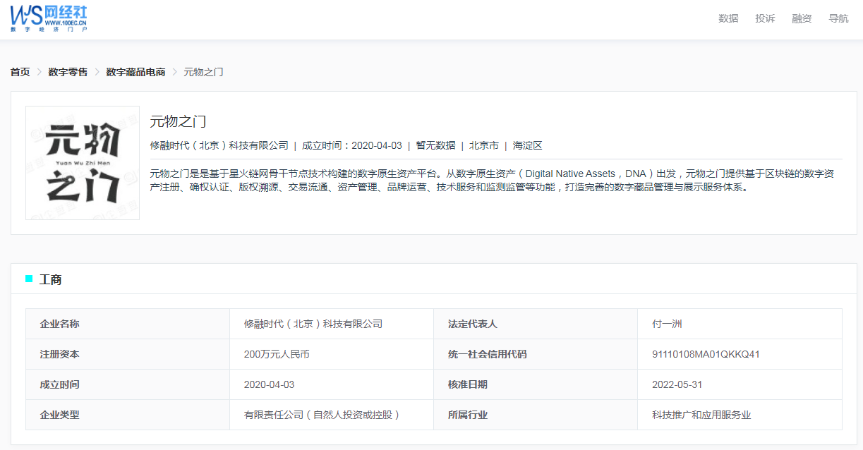The height and width of the screenshot is (450, 863).
Task: Open the 数字零售 breadcrumb link
Action: (68, 72)
